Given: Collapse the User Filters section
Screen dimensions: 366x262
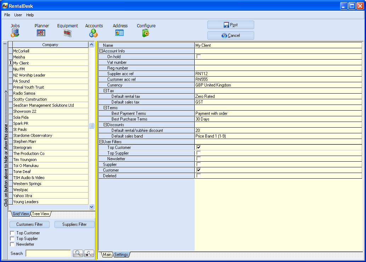Looking at the screenshot, I should coord(101,142).
